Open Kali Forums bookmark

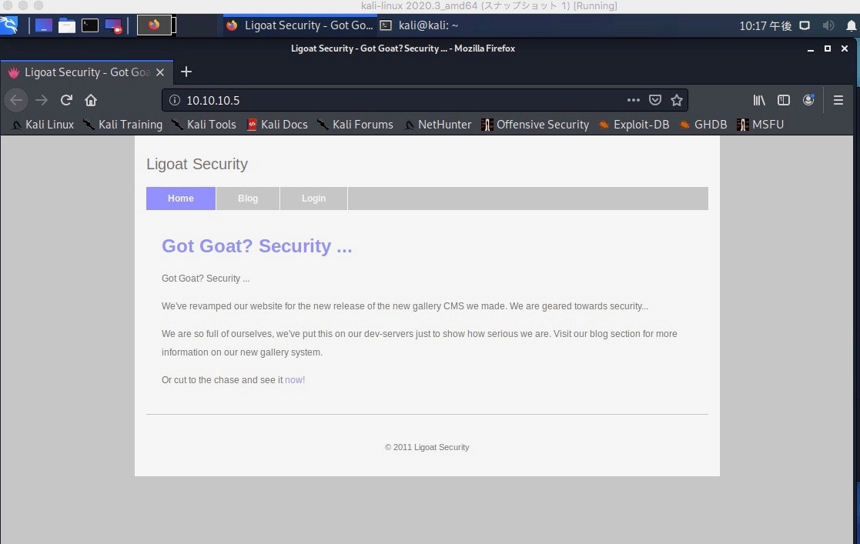(356, 125)
